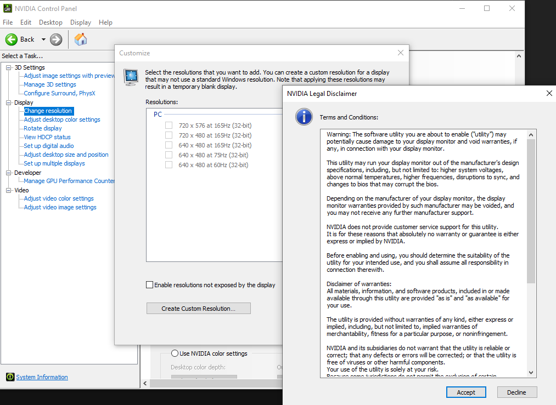Click the PC group header in Resolutions

158,115
